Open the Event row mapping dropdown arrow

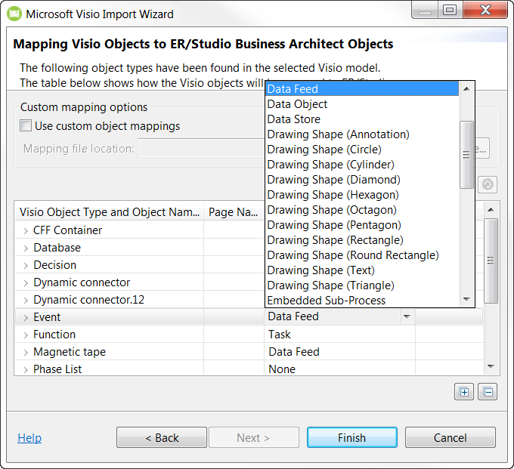pos(407,317)
